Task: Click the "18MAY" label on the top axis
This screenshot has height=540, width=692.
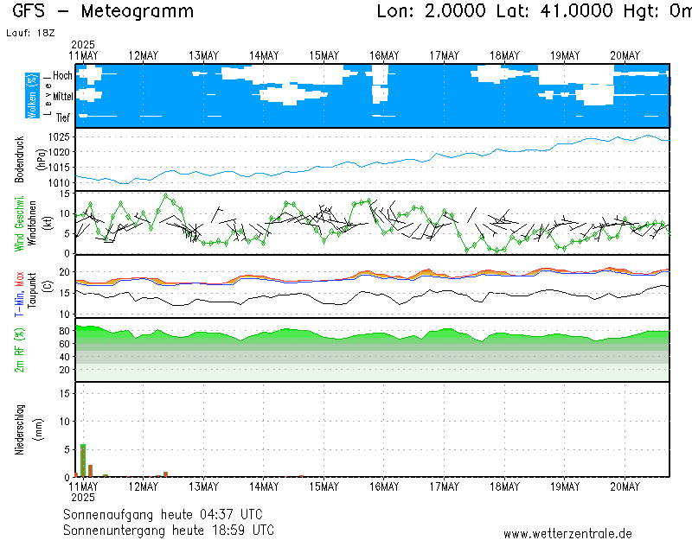Action: click(504, 56)
